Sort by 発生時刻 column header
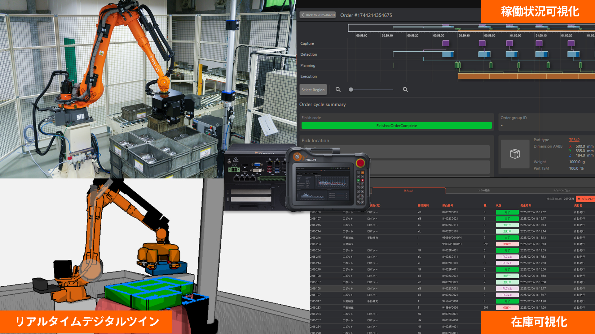The height and width of the screenshot is (334, 595). (526, 205)
